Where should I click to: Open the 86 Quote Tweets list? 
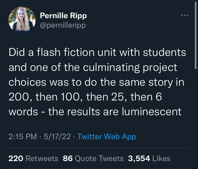click(93, 158)
